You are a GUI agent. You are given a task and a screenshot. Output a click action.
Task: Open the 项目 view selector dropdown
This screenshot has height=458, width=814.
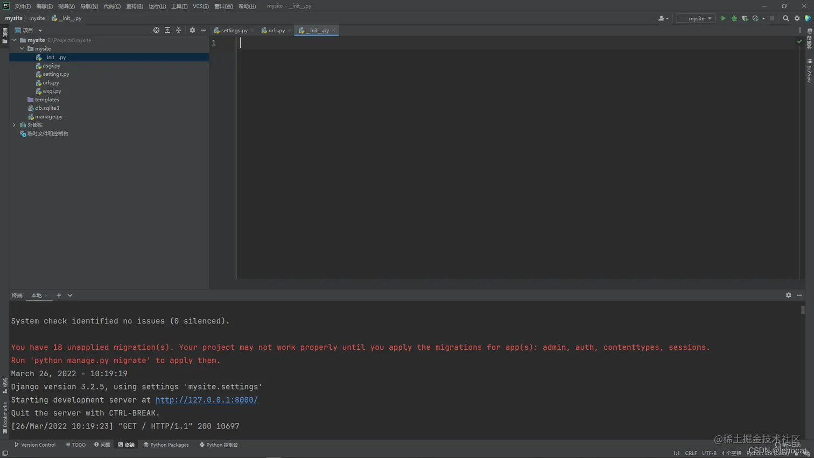click(x=29, y=30)
